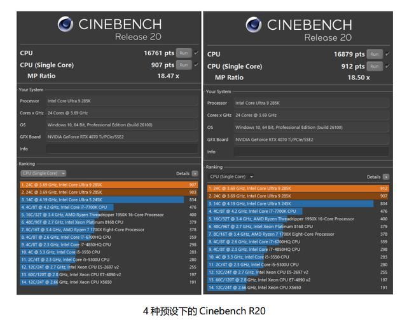This screenshot has height=322, width=407.
Task: Select the Xeon X5650 entry in left ranking
Action: click(102, 282)
